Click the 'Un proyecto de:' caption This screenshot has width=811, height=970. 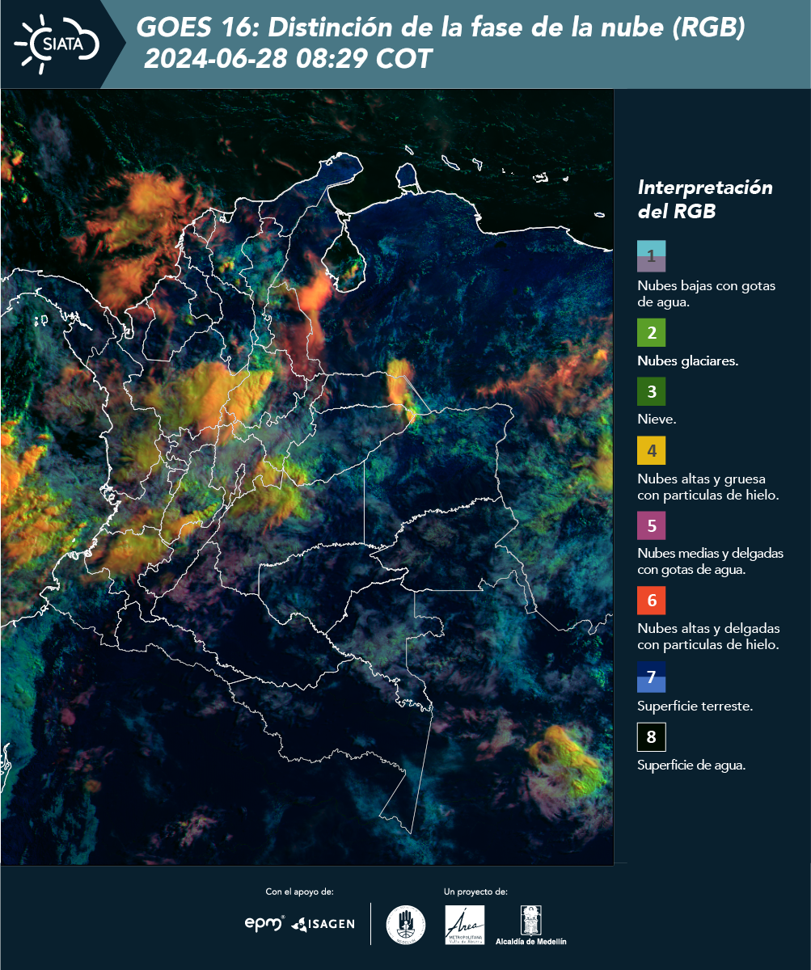click(x=475, y=892)
